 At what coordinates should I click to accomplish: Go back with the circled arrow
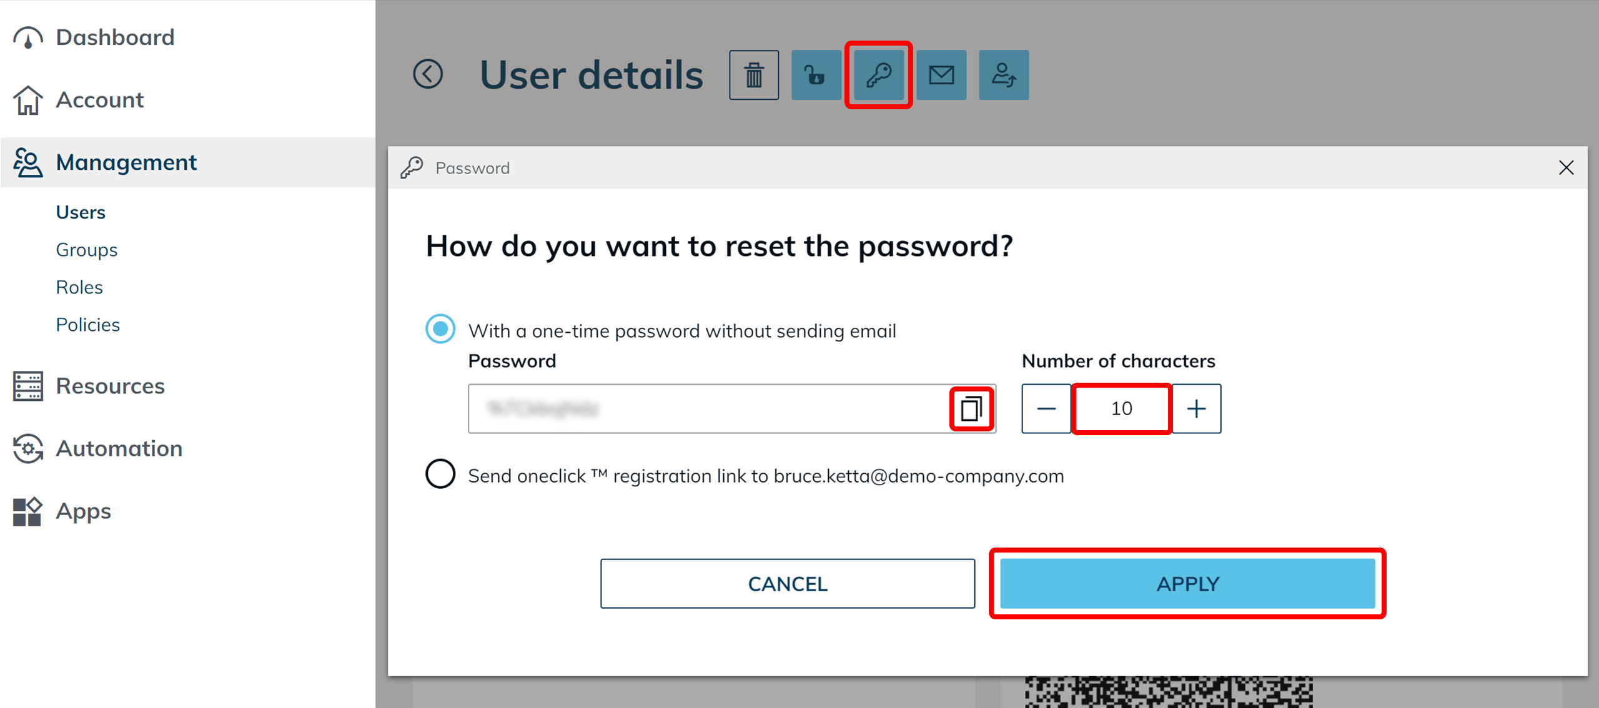(x=428, y=75)
